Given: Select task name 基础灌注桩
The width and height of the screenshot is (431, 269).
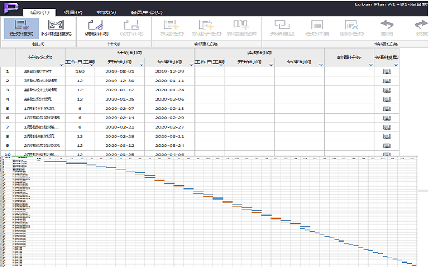Looking at the screenshot, I should pos(38,72).
